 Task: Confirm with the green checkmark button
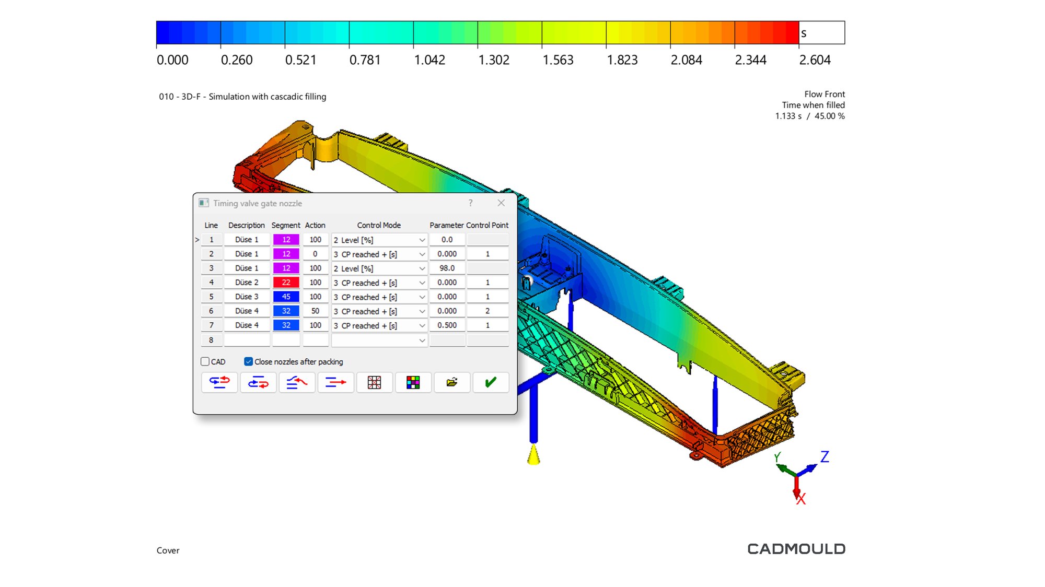coord(491,382)
